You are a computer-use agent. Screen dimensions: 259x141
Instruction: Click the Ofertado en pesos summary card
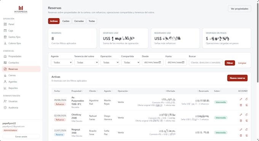[x=227, y=38]
